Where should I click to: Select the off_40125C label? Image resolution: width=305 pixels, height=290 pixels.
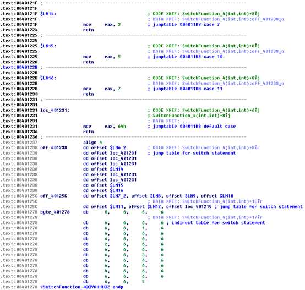pos(54,196)
